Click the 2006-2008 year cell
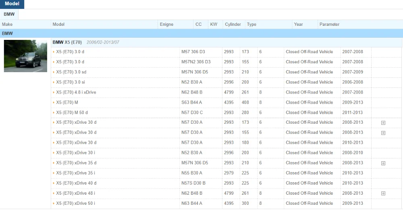Viewport: 403px width, 210px height. tap(353, 82)
